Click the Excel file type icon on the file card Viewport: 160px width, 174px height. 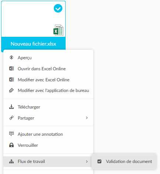[58, 30]
